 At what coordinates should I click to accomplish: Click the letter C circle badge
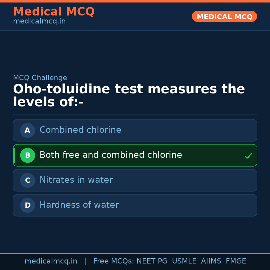(27, 180)
